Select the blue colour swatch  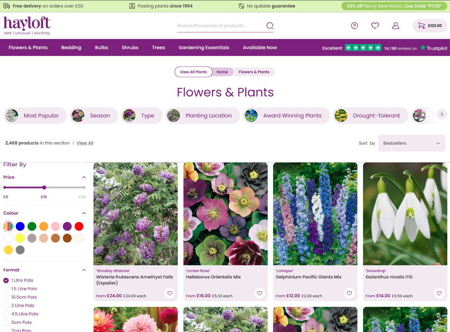(x=20, y=226)
